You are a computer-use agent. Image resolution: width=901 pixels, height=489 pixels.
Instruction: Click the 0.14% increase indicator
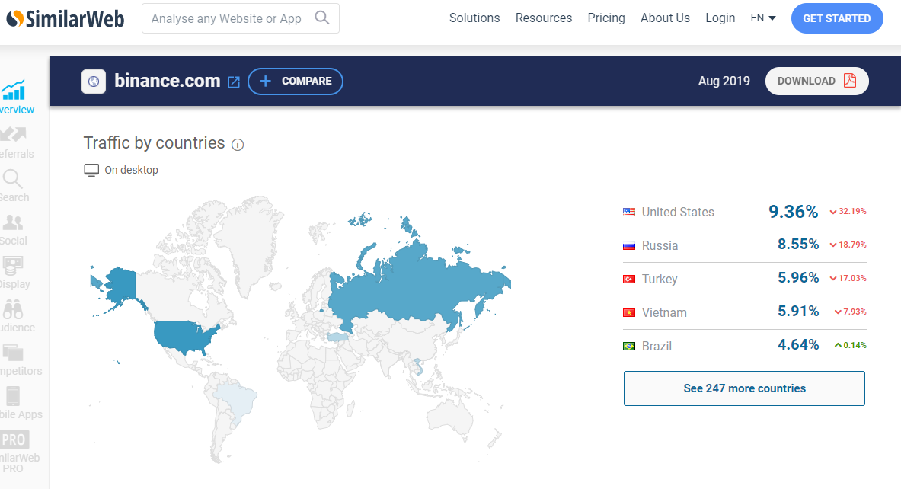tap(851, 345)
